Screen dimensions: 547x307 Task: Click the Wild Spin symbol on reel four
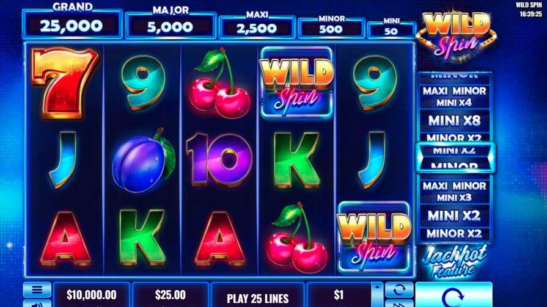296,82
